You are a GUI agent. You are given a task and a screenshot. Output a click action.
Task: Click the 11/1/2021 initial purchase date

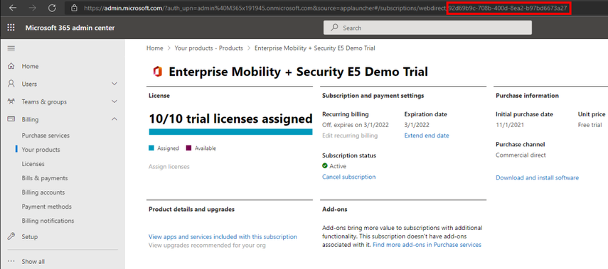tap(509, 125)
